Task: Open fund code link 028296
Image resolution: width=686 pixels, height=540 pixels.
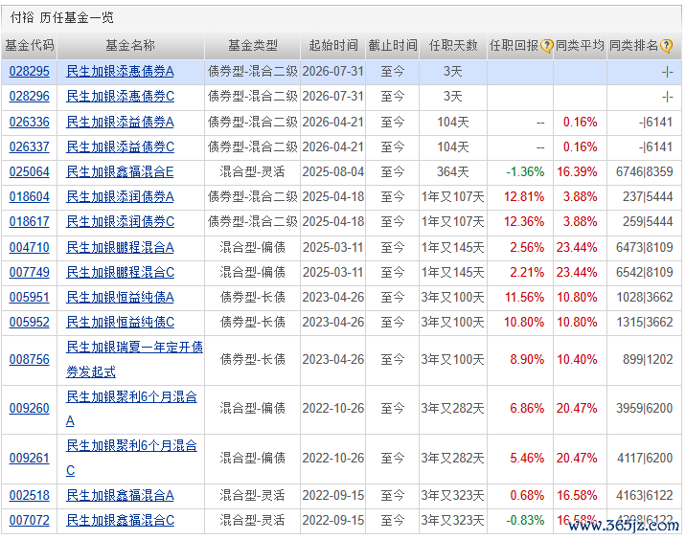Action: coord(30,96)
